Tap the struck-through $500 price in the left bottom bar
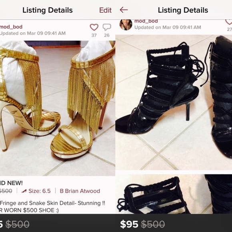The width and height of the screenshot is (232, 232). tap(17, 224)
